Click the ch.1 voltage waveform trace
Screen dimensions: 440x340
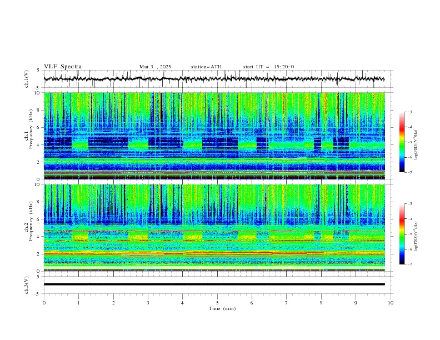pos(214,79)
